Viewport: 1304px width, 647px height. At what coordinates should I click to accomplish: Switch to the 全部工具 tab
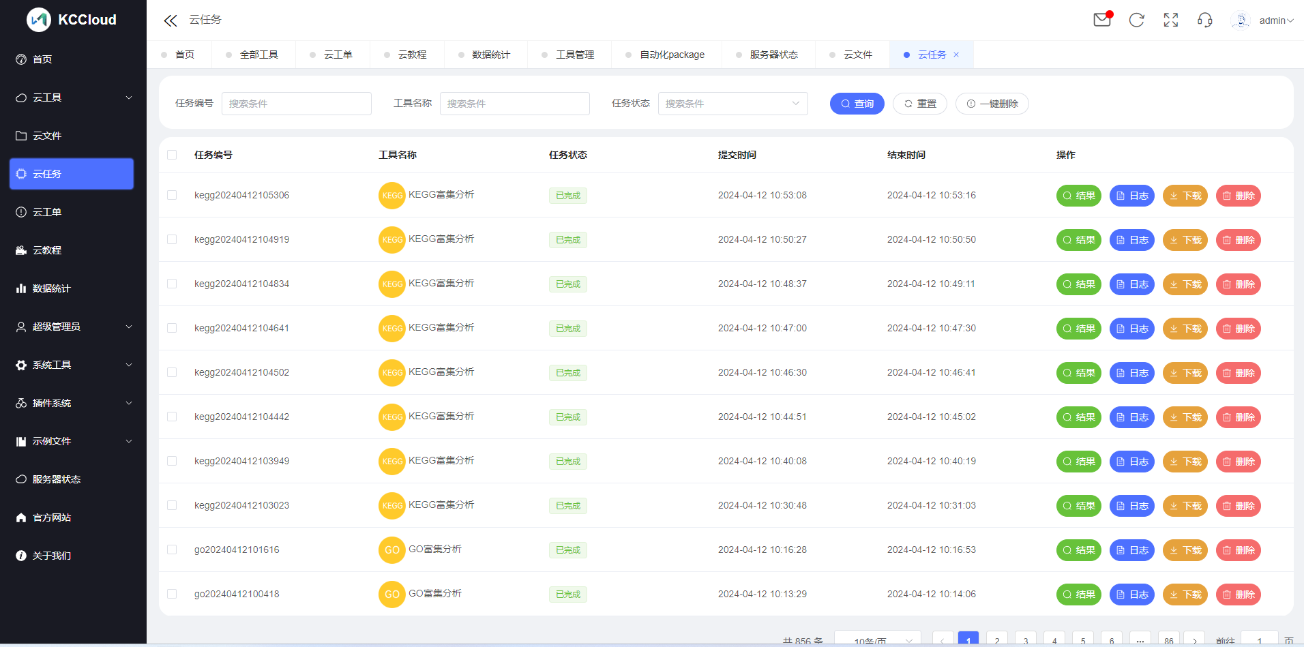(254, 55)
